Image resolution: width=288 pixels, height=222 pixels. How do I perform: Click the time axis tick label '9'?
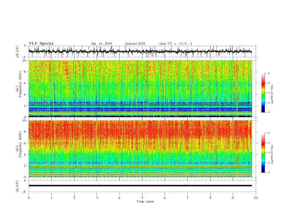coord(233,198)
